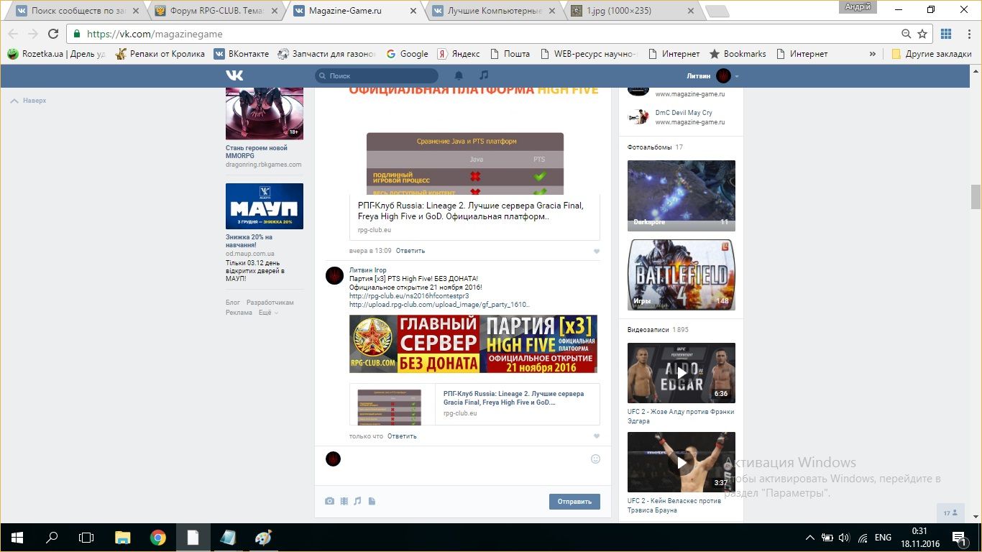Open the ГЛАВНЫЙ СЕРВЕР banner image

(473, 344)
